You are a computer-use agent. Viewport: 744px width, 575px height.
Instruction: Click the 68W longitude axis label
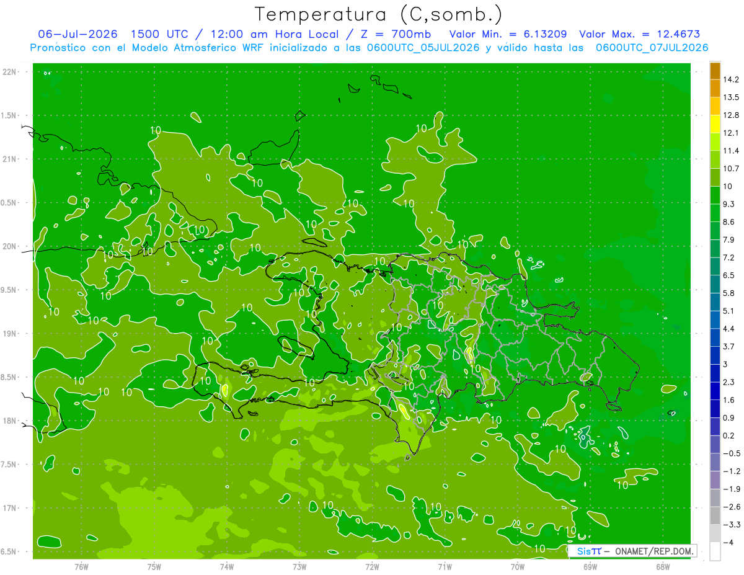(663, 566)
